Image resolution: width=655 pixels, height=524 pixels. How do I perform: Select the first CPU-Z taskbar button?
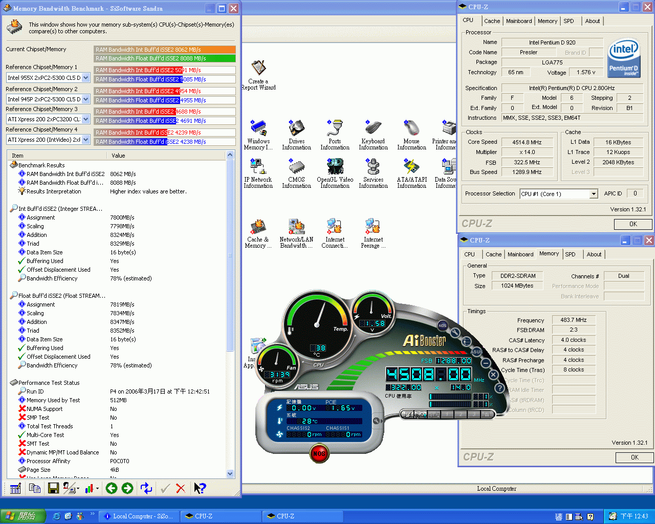point(221,516)
